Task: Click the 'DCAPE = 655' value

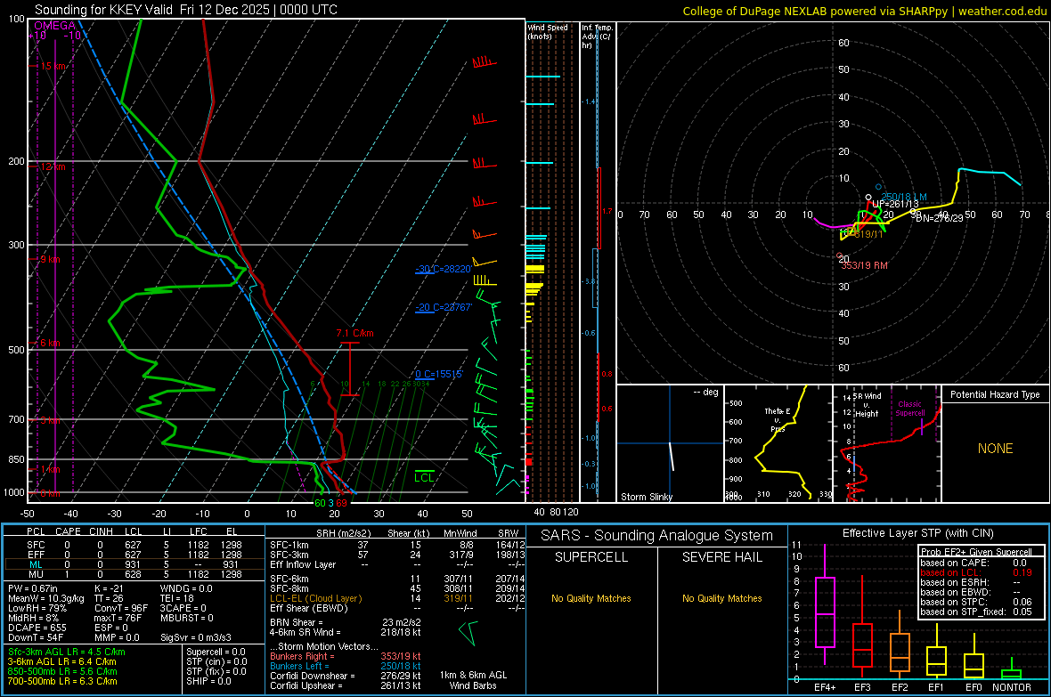Action: [37, 628]
